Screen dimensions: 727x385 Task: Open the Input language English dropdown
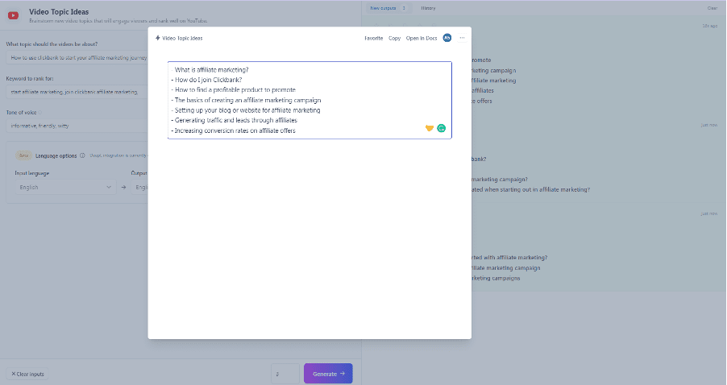65,187
